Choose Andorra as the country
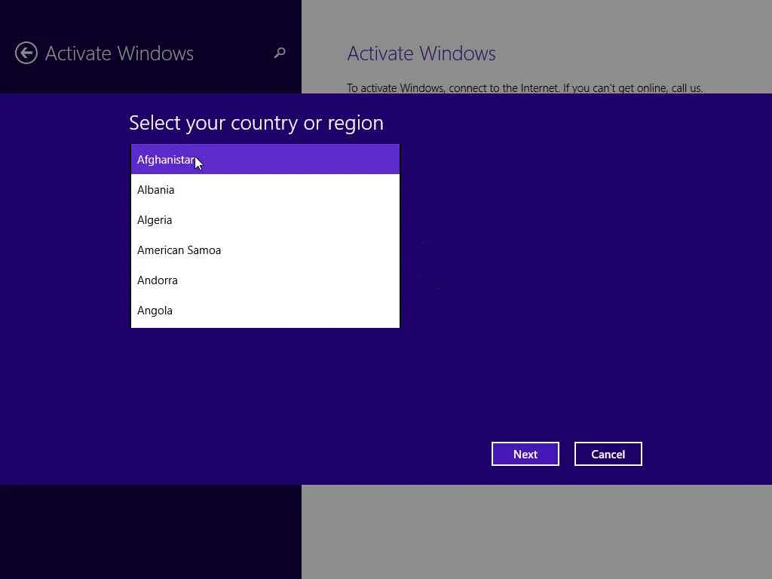772x579 pixels. pyautogui.click(x=265, y=280)
